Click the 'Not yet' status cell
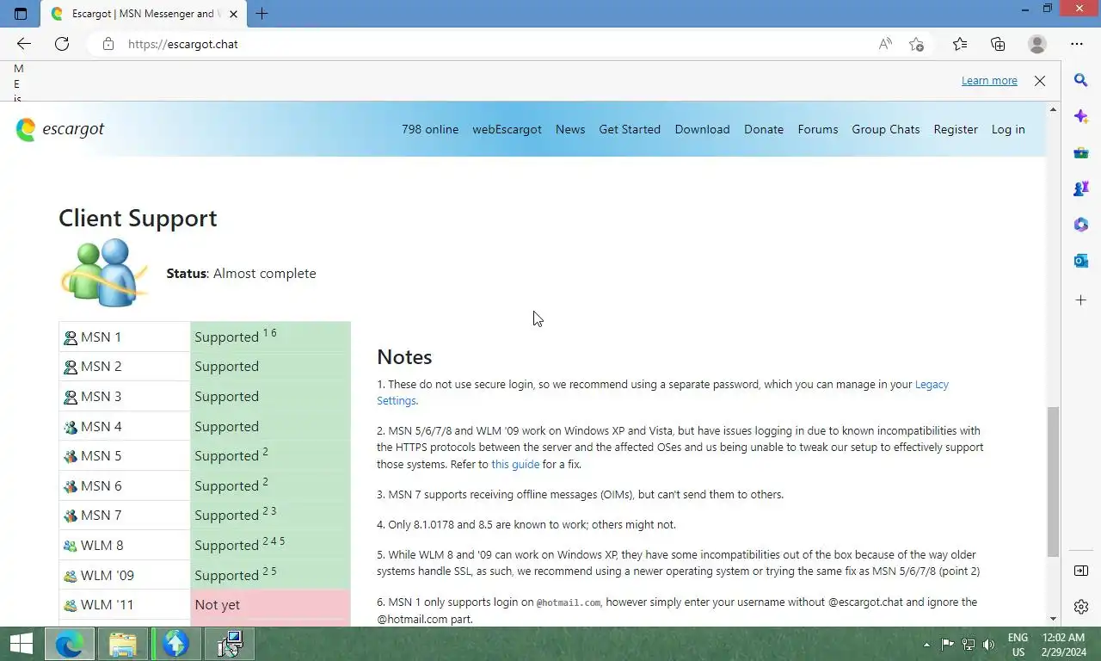The image size is (1101, 661). click(x=270, y=605)
